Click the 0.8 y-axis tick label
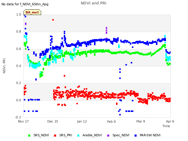The image size is (188, 141). pos(19,31)
